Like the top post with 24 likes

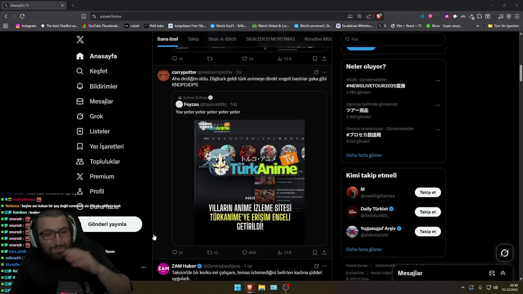248,59
